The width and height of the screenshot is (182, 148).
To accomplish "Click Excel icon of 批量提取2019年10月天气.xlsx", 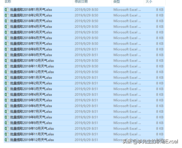I will (x=7, y=128).
